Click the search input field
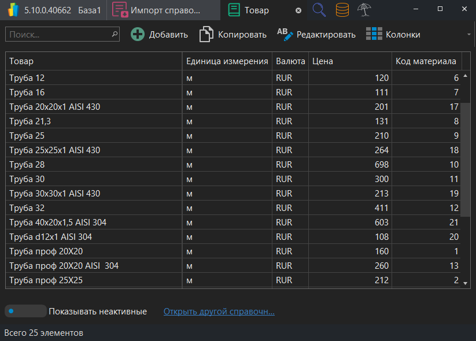 click(x=58, y=35)
